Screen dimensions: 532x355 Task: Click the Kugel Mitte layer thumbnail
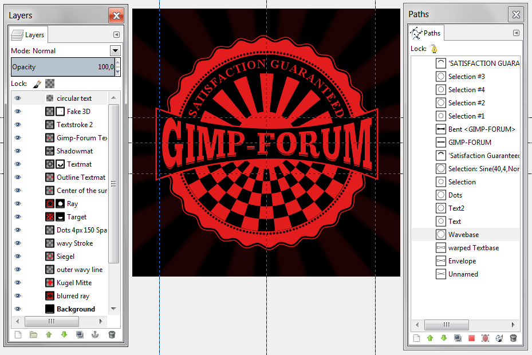tap(50, 283)
